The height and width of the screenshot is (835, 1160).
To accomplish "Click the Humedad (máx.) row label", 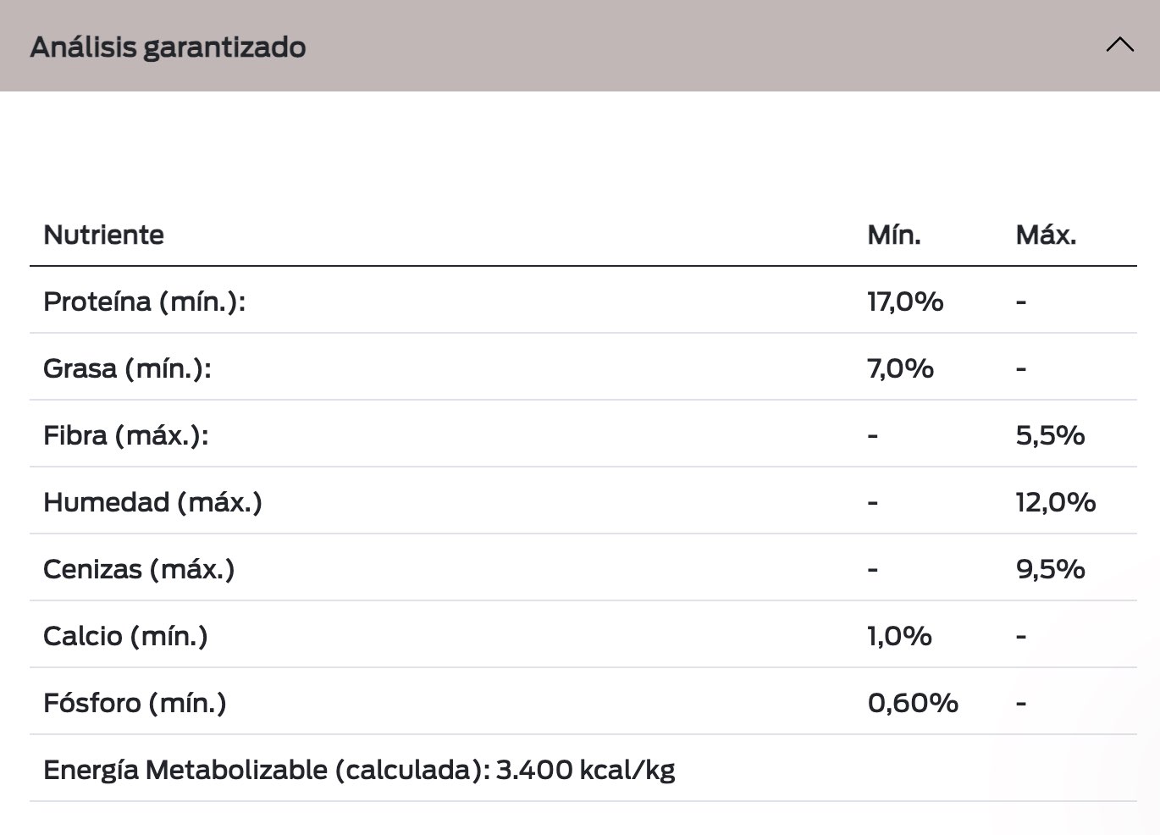I will point(152,502).
